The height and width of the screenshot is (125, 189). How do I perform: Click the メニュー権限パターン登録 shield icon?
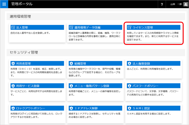[71, 86]
